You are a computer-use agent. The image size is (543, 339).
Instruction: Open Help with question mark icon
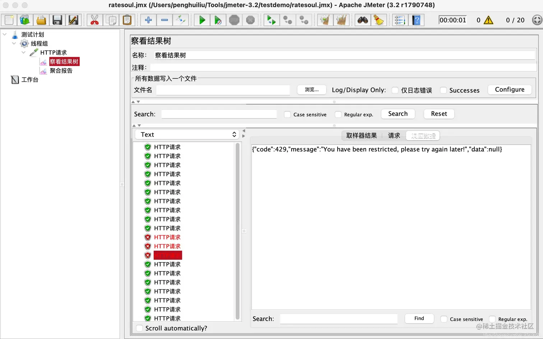(416, 20)
